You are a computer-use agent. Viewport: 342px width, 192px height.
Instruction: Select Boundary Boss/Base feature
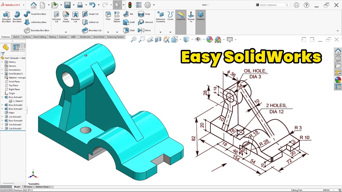click(37, 30)
